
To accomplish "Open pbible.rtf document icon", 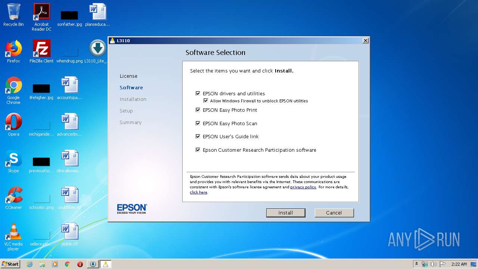I will coord(69,235).
